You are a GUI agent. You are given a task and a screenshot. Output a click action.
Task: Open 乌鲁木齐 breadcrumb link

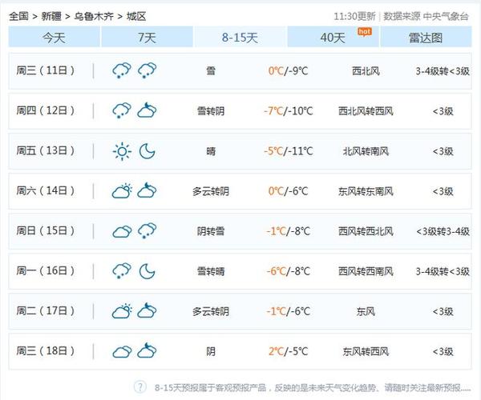pyautogui.click(x=94, y=16)
